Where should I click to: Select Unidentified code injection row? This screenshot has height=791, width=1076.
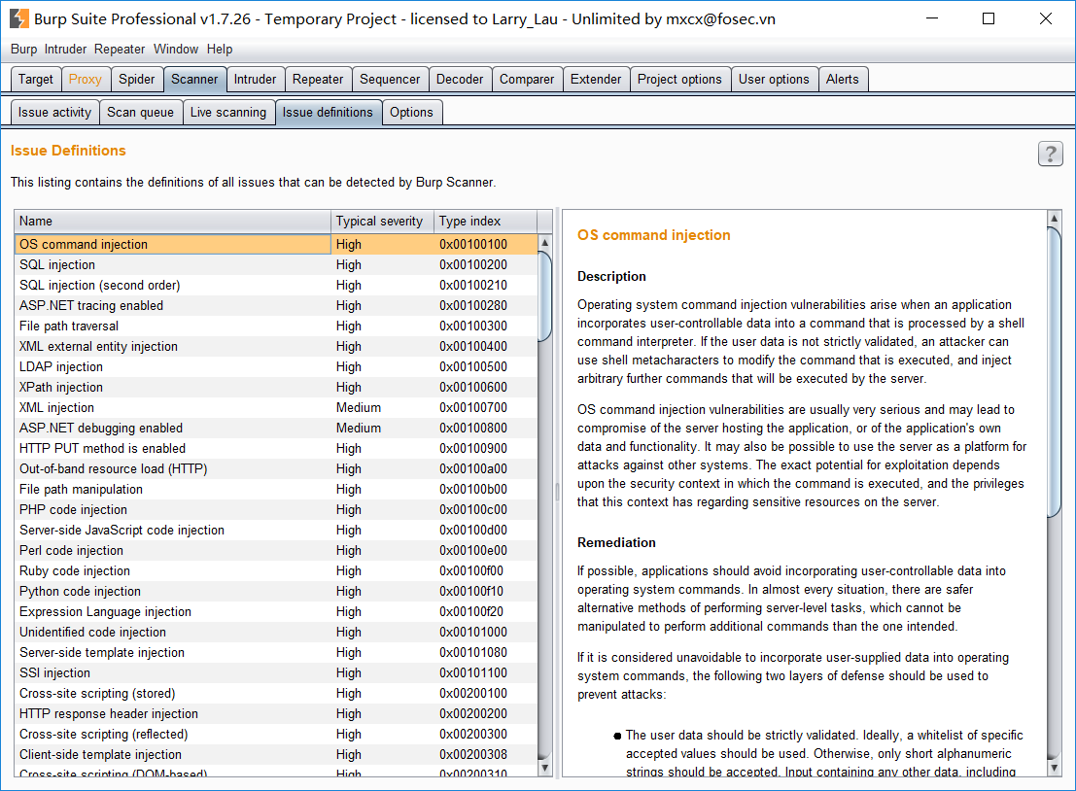[x=276, y=632]
